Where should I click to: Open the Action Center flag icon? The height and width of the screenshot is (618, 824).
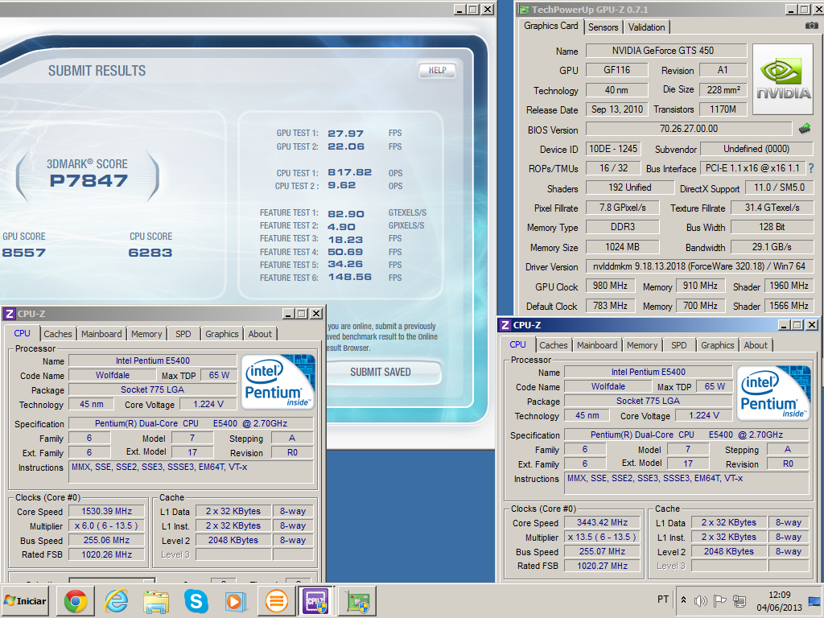click(x=720, y=600)
